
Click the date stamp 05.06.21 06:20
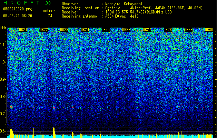(18, 16)
